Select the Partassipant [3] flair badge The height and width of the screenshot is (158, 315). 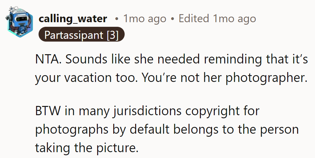pyautogui.click(x=81, y=34)
